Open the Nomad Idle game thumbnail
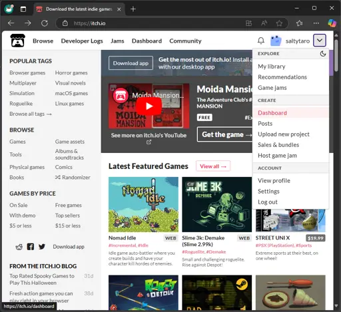 pos(143,204)
